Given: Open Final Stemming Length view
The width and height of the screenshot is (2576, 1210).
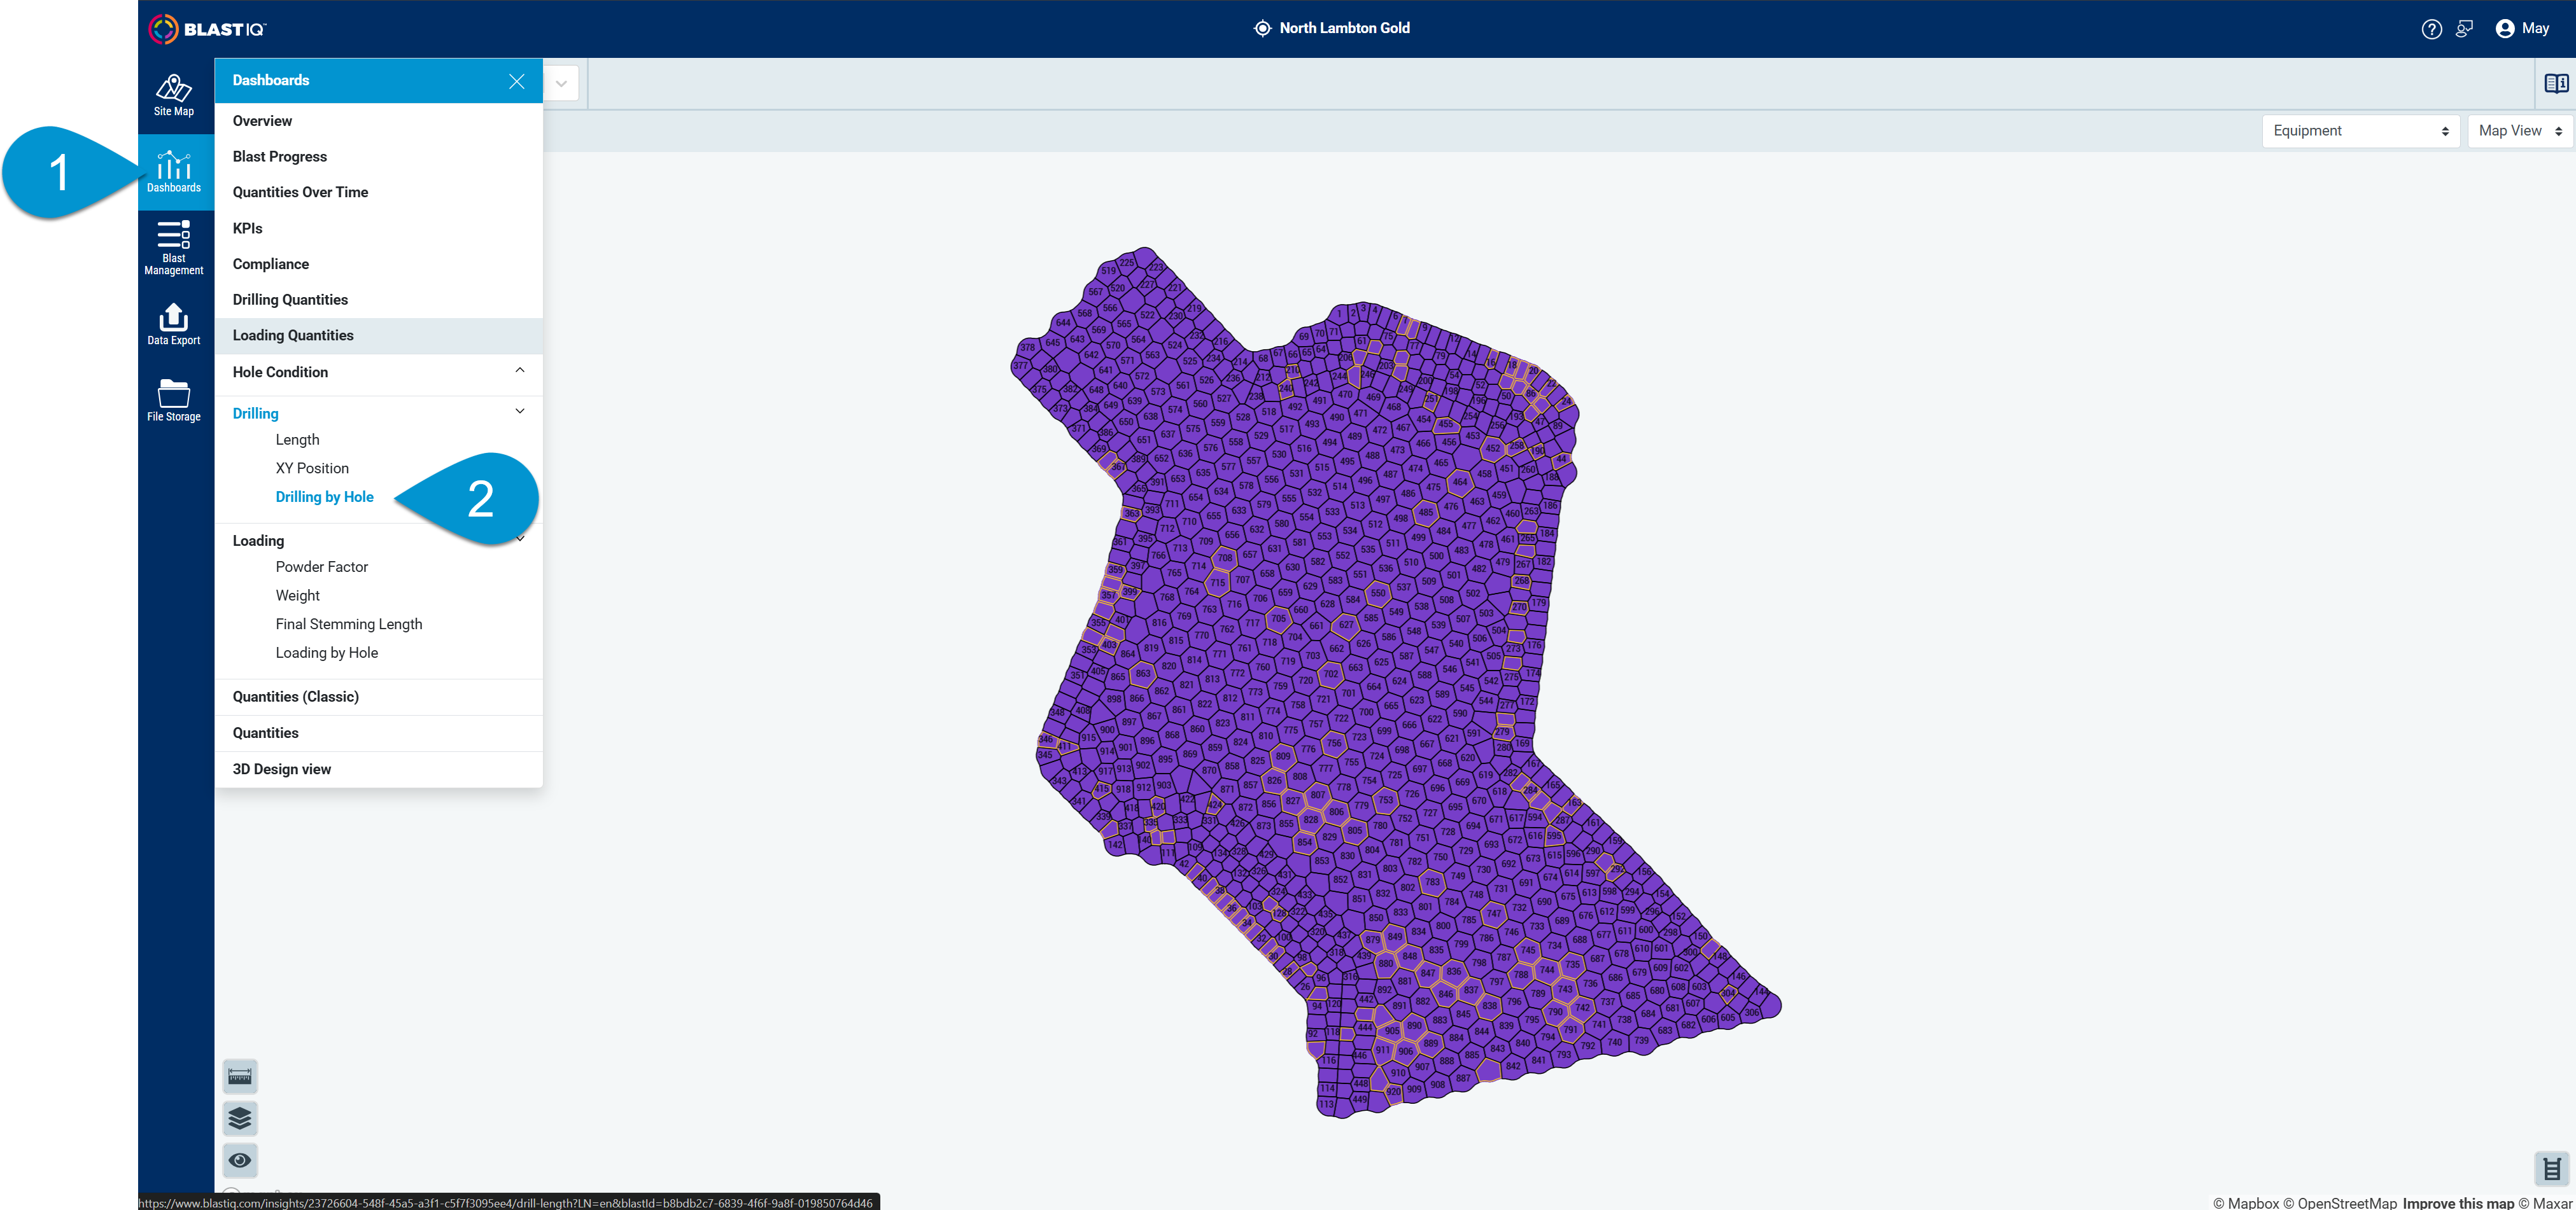Looking at the screenshot, I should coord(349,625).
